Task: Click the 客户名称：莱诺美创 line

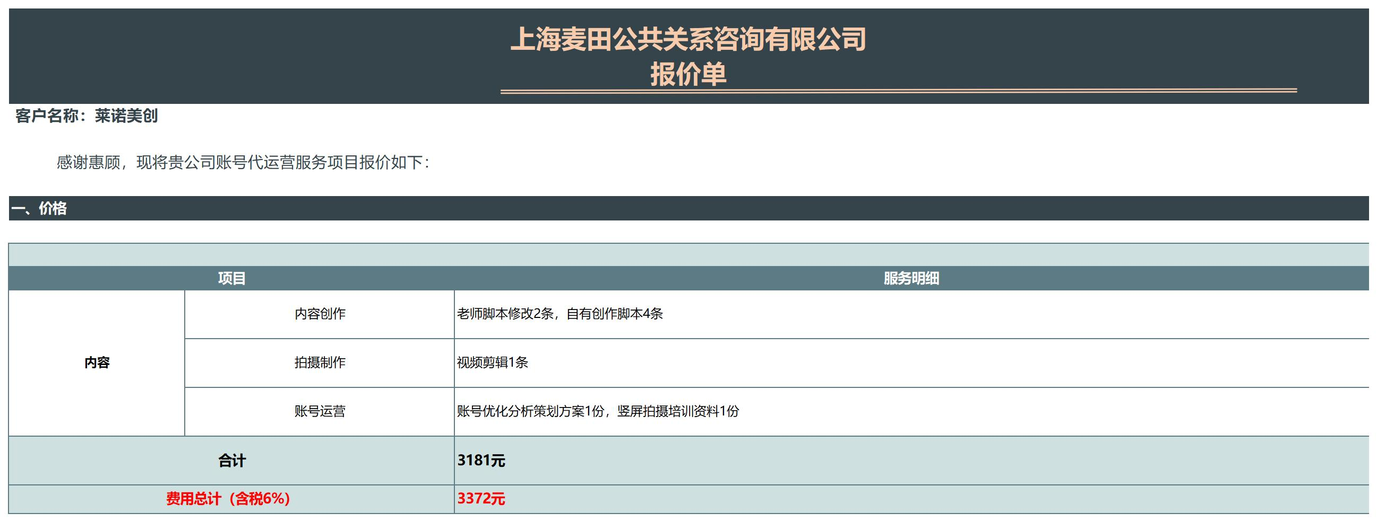Action: (x=87, y=116)
